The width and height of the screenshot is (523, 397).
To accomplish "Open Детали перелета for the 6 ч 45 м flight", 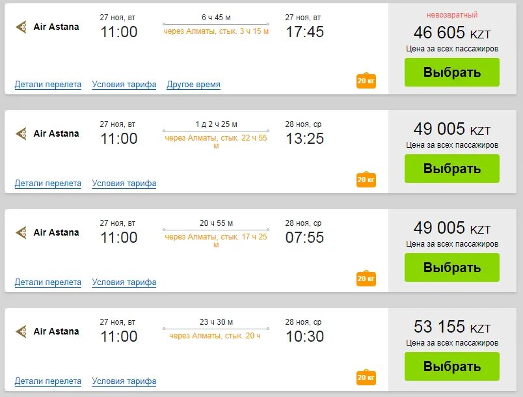I will [x=48, y=85].
